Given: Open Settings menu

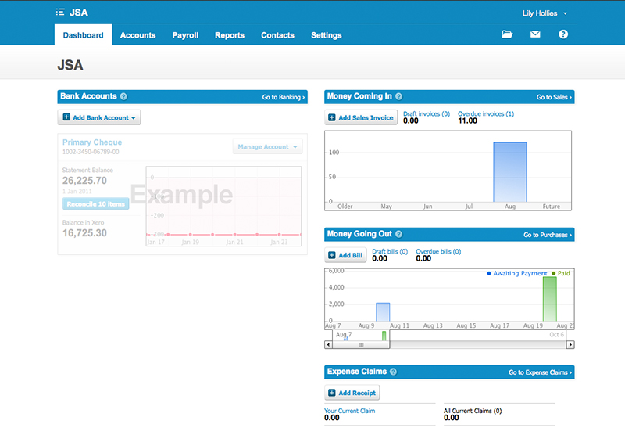Looking at the screenshot, I should coord(326,35).
